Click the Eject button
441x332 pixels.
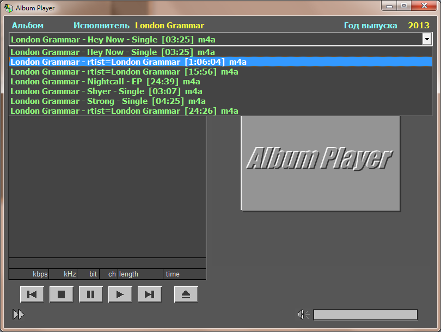pyautogui.click(x=186, y=294)
